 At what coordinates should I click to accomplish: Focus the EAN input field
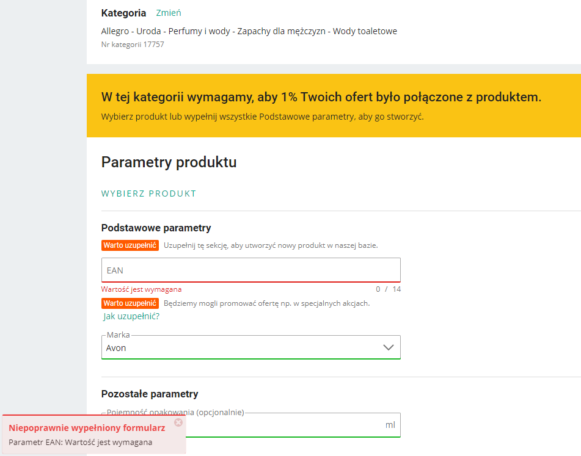tap(251, 270)
